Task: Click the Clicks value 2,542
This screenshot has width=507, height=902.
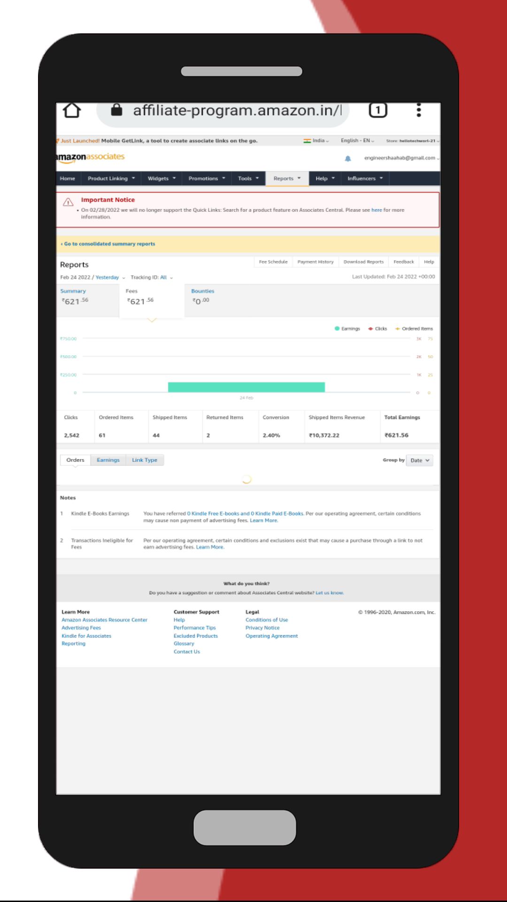Action: tap(72, 435)
